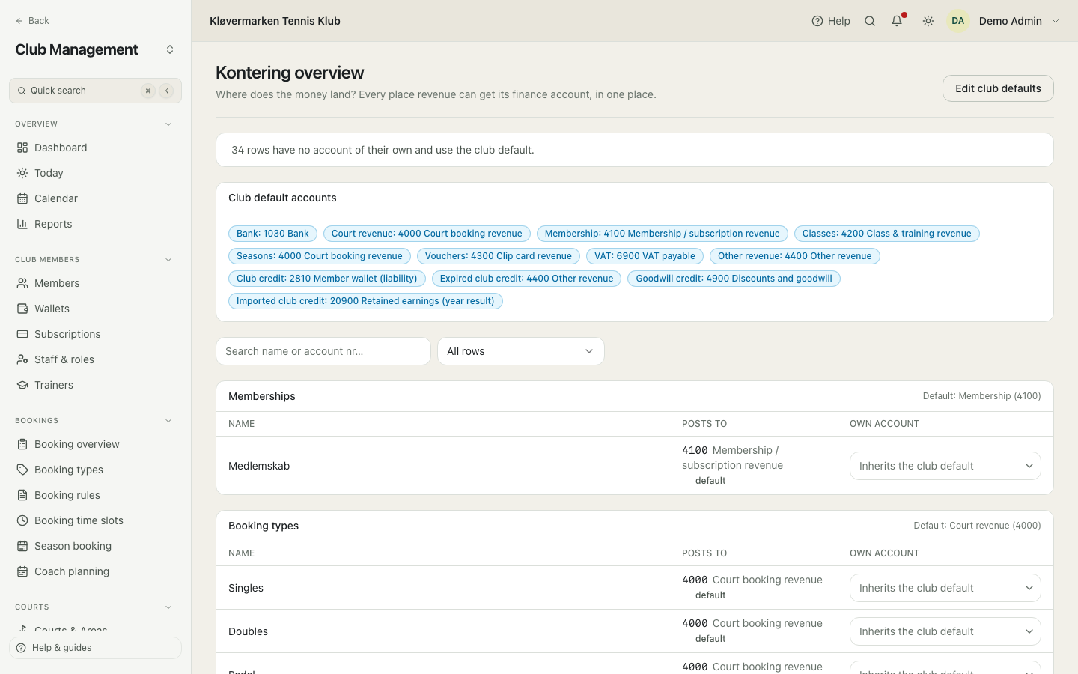1078x674 pixels.
Task: Click the Trainers graduation cap icon
Action: click(x=22, y=385)
